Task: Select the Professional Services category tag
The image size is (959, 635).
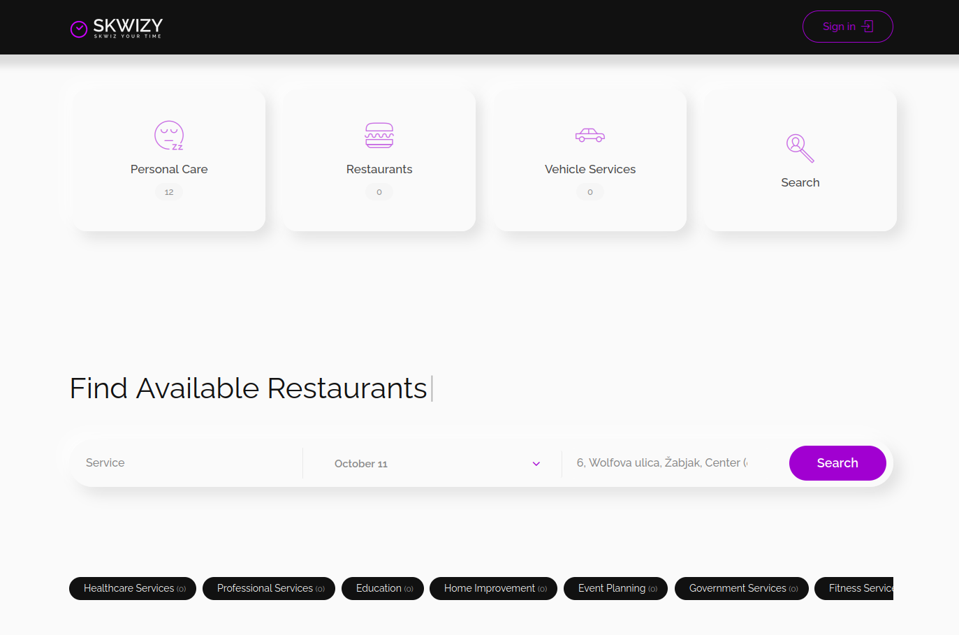Action: [x=269, y=588]
